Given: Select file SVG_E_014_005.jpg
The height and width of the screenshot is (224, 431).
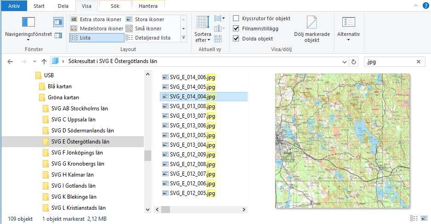Looking at the screenshot, I should (189, 87).
